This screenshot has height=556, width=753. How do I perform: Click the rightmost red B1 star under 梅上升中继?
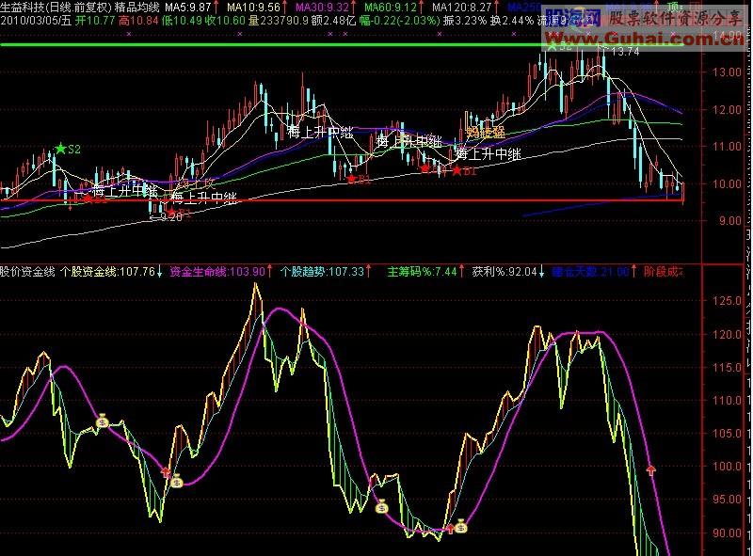click(x=457, y=170)
